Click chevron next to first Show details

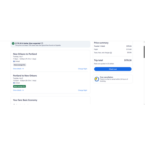(23, 69)
